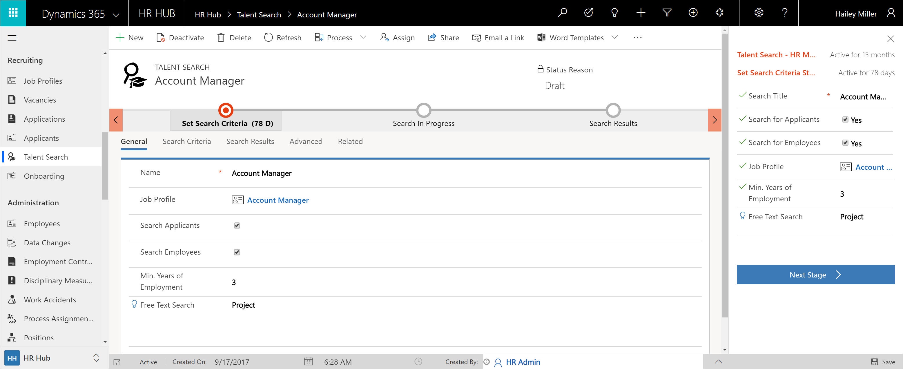This screenshot has width=903, height=369.
Task: Click the previous stage arrow in the process bar
Action: 116,120
